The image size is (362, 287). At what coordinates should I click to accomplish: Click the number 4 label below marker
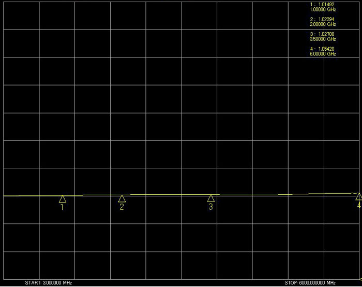click(x=359, y=206)
